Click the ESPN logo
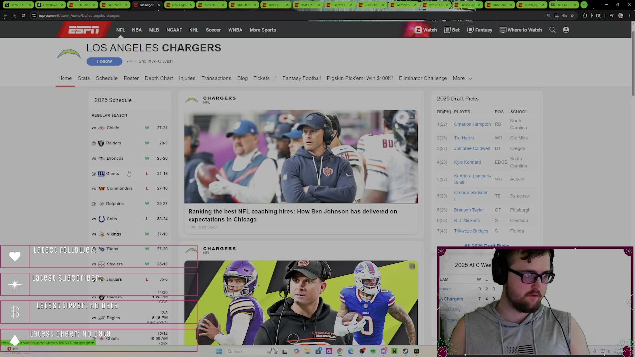 click(83, 30)
